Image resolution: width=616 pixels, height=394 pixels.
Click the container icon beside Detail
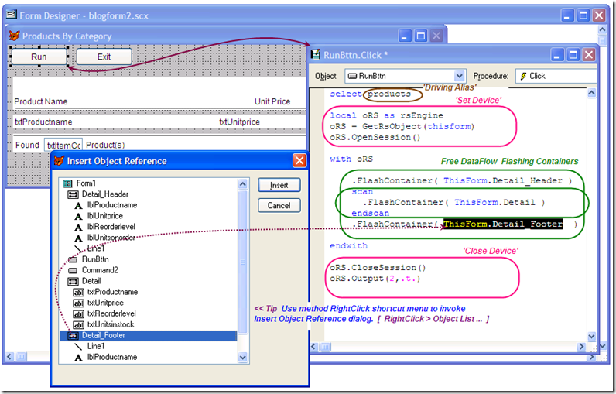coord(73,281)
